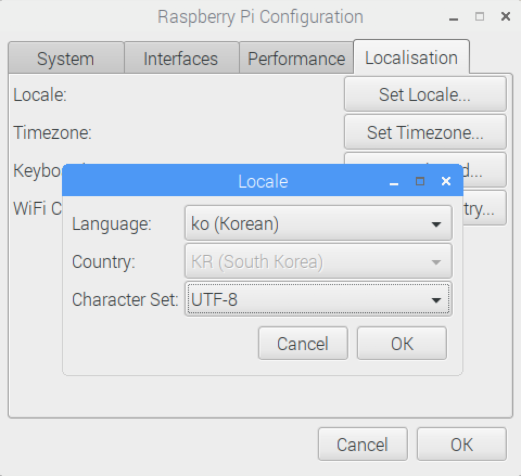This screenshot has width=521, height=476.
Task: Confirm the Locale dialog with OK
Action: pyautogui.click(x=402, y=343)
